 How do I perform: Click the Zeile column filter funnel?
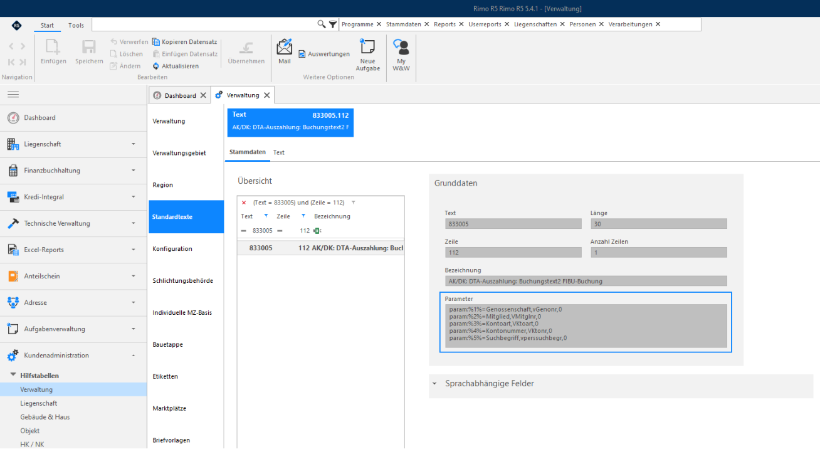pyautogui.click(x=303, y=216)
